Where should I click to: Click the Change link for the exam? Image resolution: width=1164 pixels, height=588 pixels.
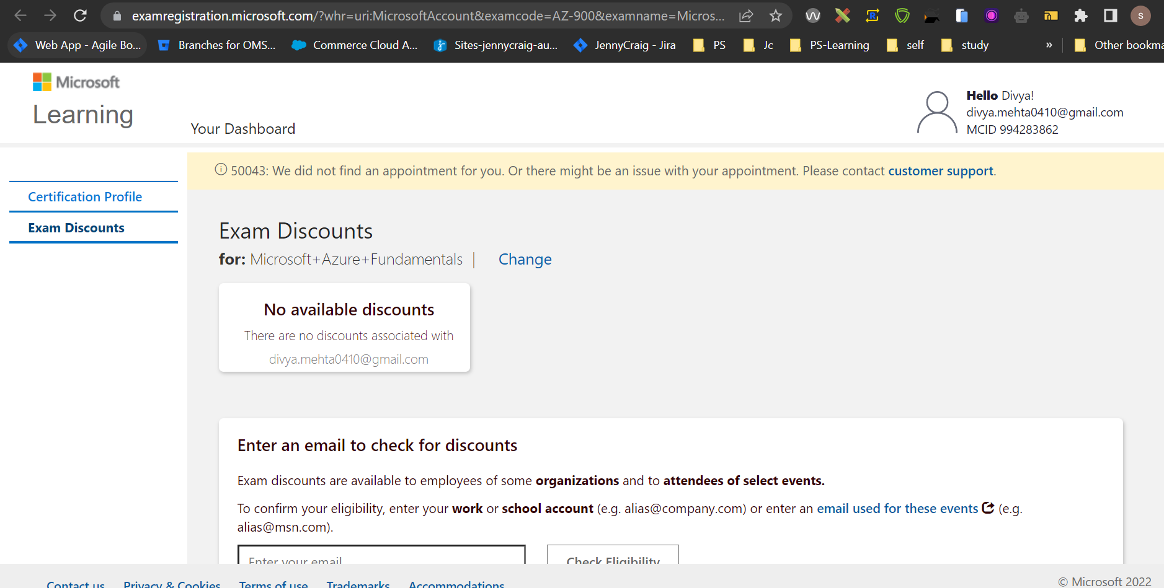[525, 259]
